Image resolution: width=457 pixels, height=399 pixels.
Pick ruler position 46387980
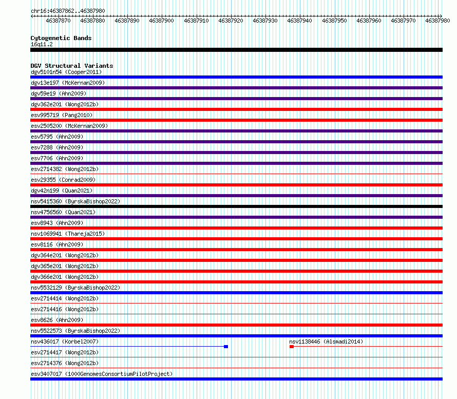[438, 21]
